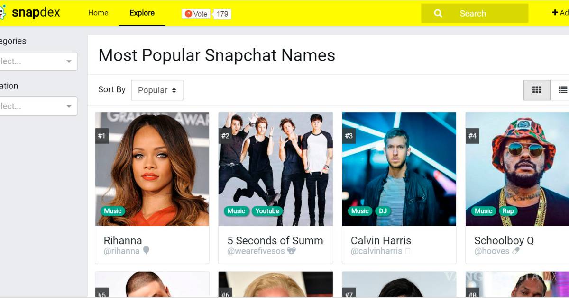569x298 pixels.
Task: Click the DJ tag on Calvin Harris
Action: (383, 211)
